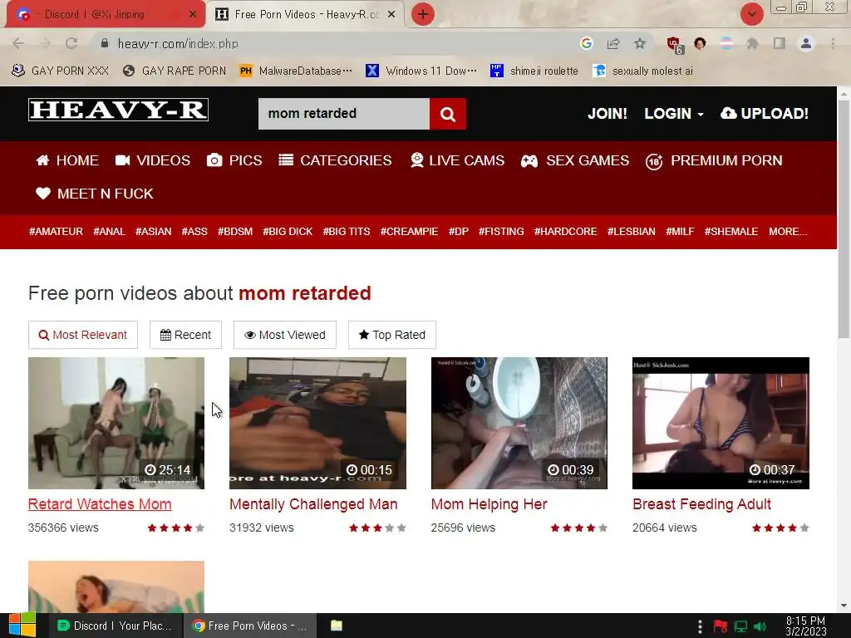Click the #LESBIAN tag link
This screenshot has height=638, width=851.
632,232
